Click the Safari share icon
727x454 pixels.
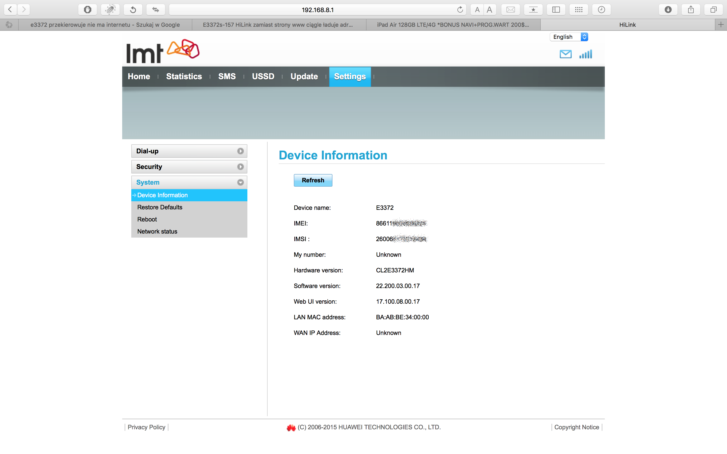(691, 10)
